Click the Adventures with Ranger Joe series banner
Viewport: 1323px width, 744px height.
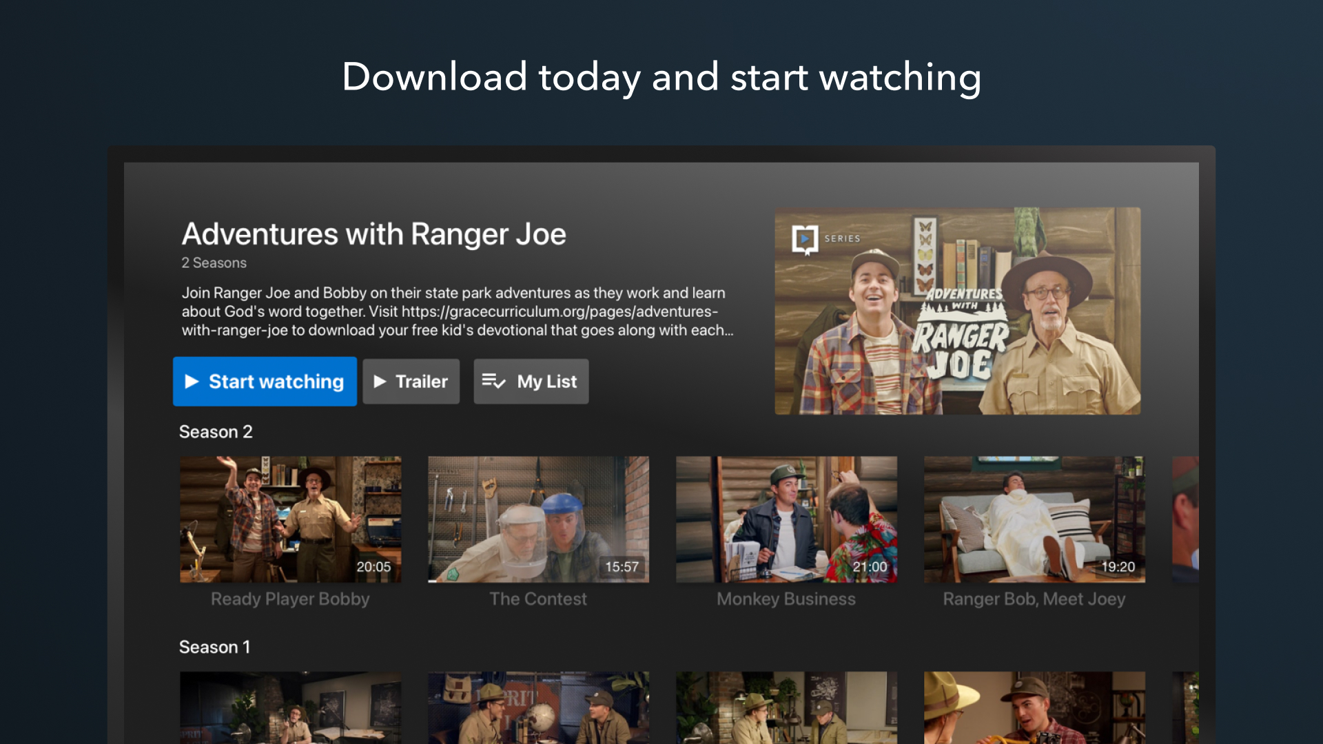tap(957, 311)
